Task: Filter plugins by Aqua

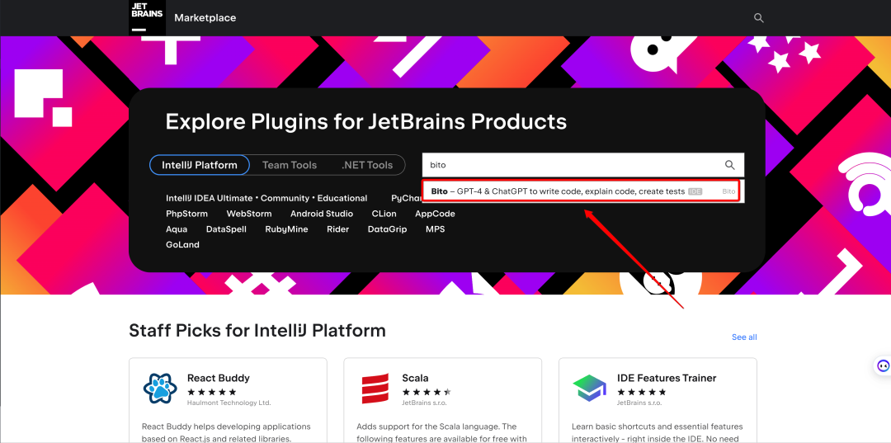Action: [177, 229]
